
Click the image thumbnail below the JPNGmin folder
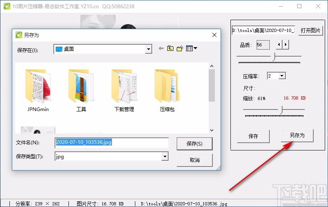pyautogui.click(x=38, y=130)
